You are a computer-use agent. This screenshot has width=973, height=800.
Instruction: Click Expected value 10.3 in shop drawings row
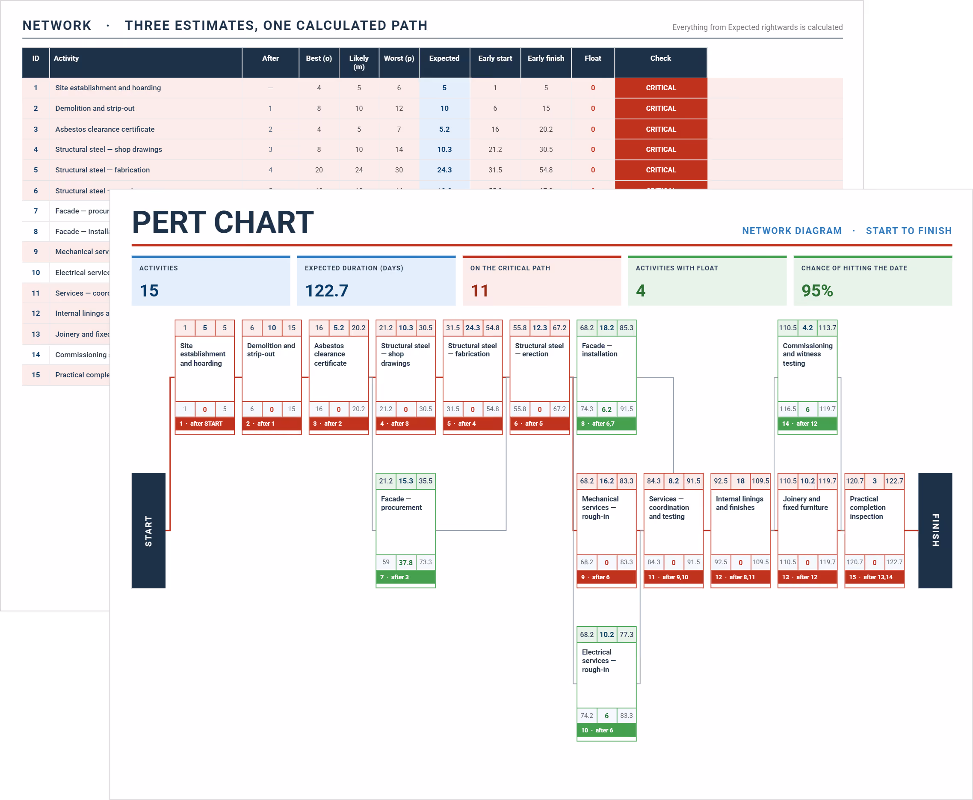click(x=444, y=149)
